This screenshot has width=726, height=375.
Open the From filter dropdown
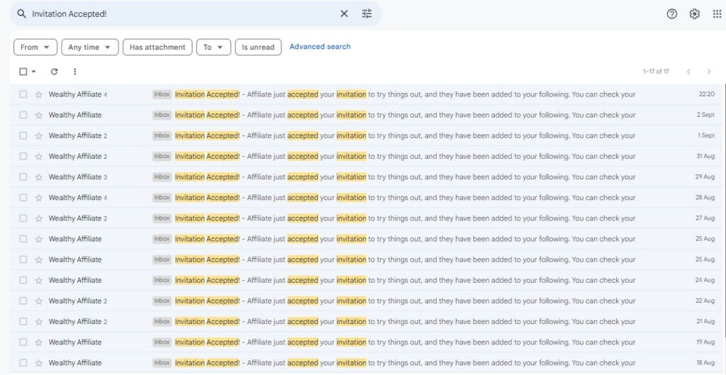[35, 47]
